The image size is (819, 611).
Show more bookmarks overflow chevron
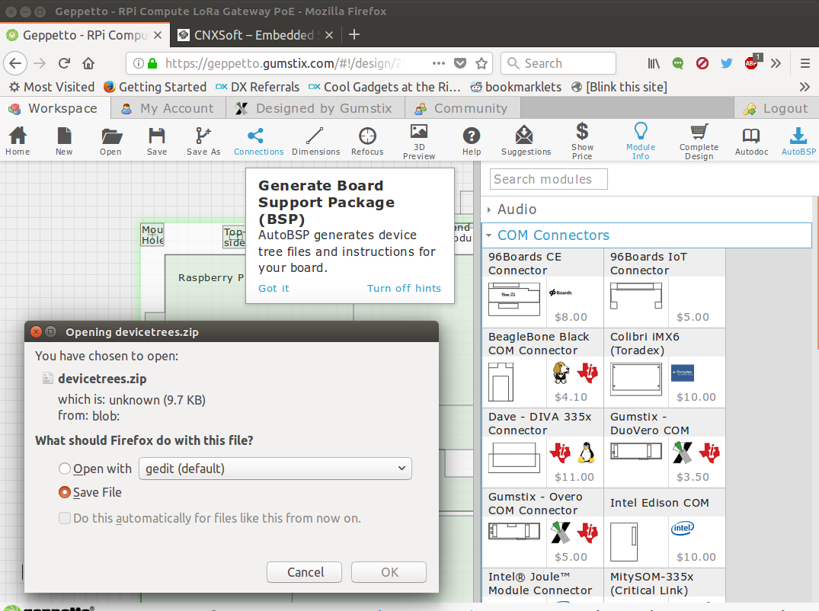(805, 87)
